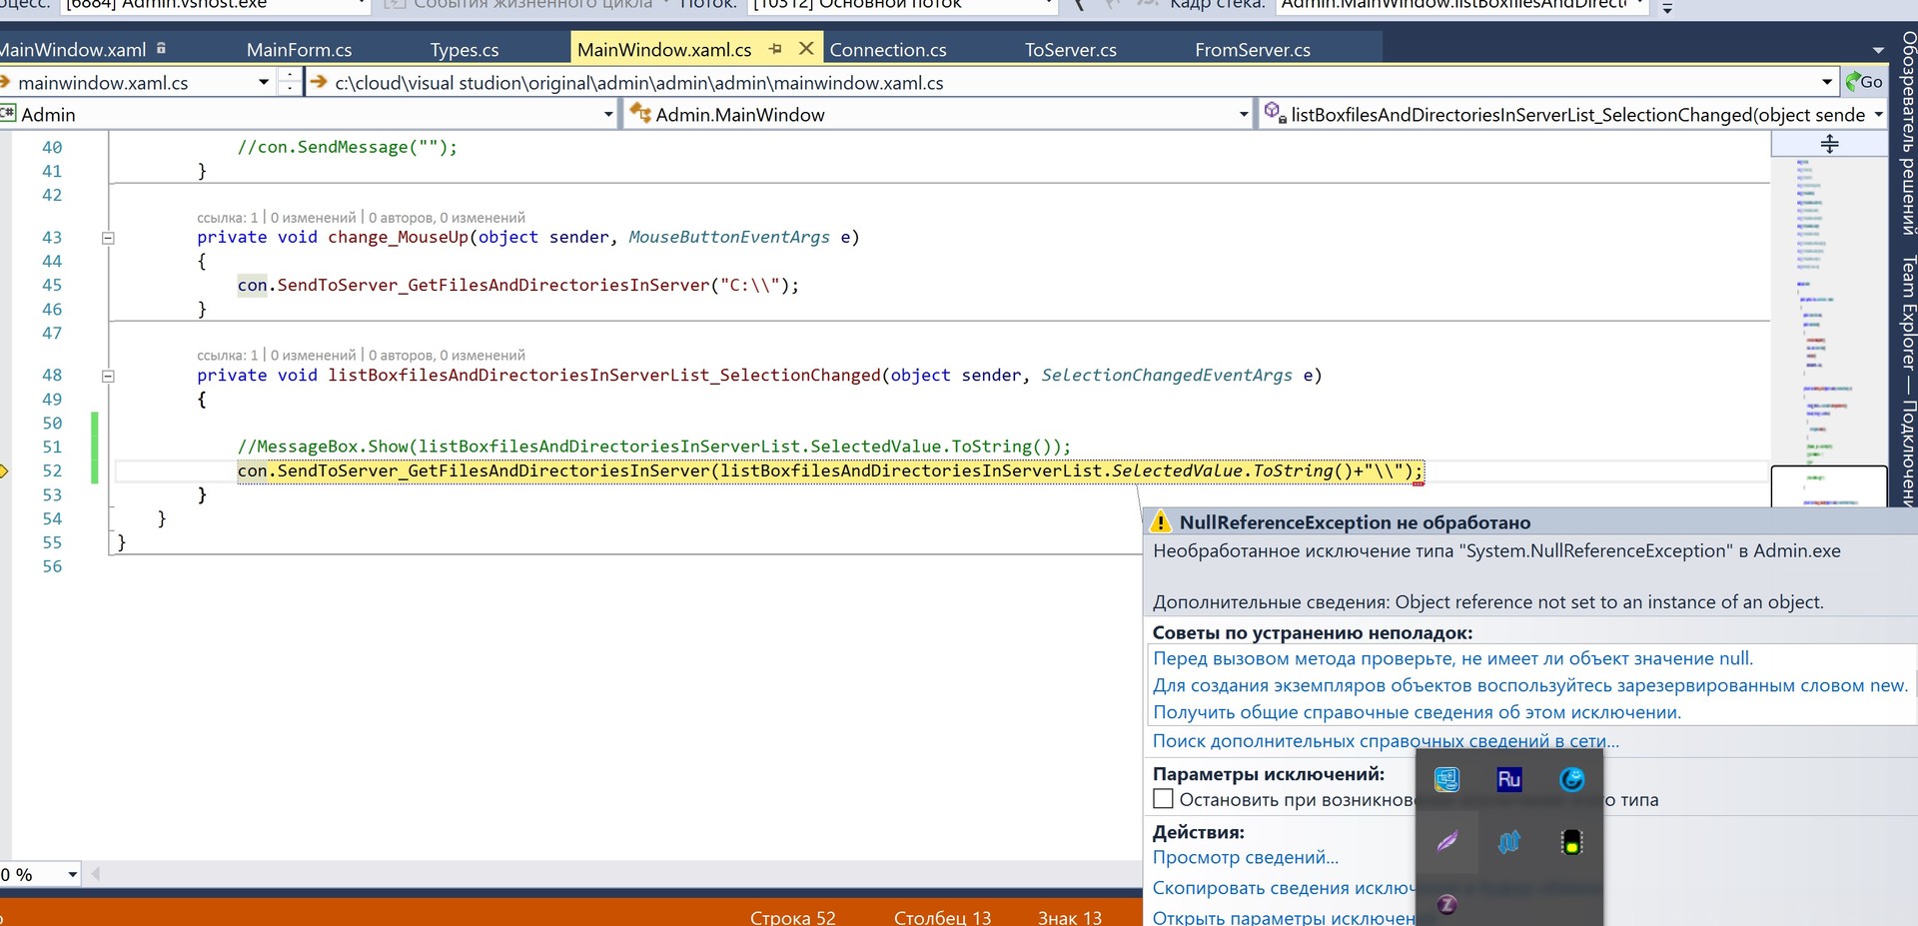This screenshot has height=926, width=1918.
Task: Switch to MainForm.cs tab
Action: click(x=299, y=49)
